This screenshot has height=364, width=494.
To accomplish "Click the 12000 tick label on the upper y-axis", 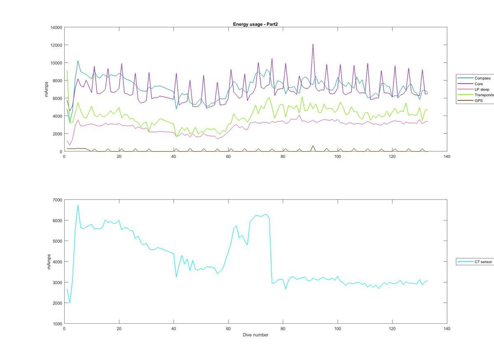I will tap(56, 45).
